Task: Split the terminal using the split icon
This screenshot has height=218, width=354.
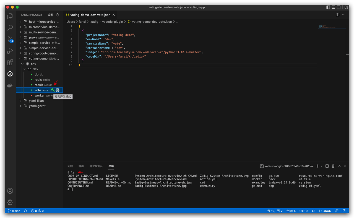Action: pos(327,166)
